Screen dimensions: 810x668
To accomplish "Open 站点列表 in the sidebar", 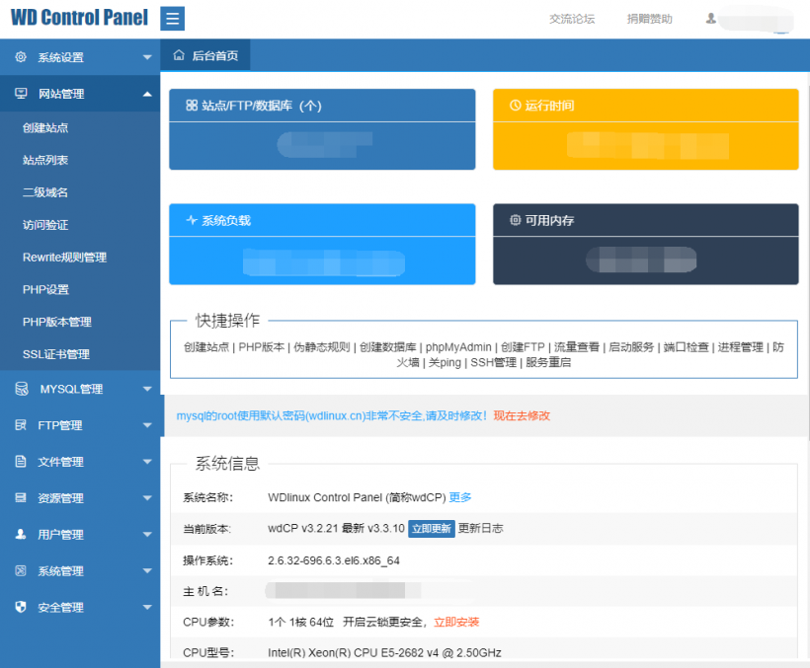I will (45, 161).
